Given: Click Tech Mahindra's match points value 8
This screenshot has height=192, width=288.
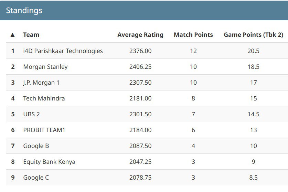Looking at the screenshot, I should [x=193, y=98].
